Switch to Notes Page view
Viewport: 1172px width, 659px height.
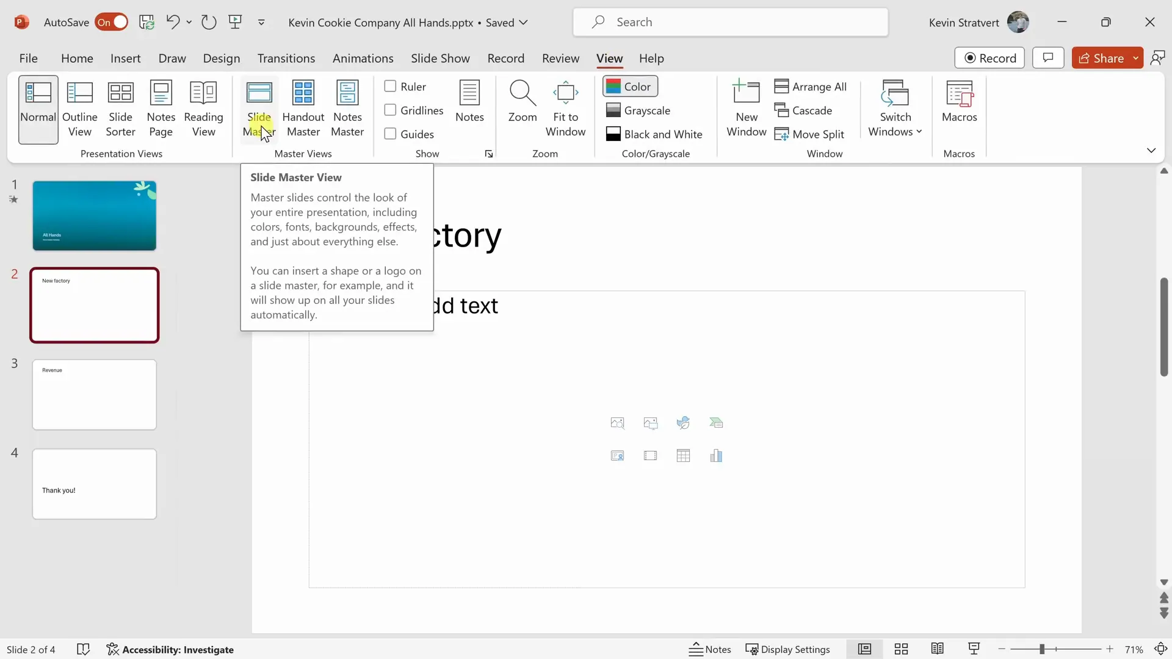(x=161, y=110)
